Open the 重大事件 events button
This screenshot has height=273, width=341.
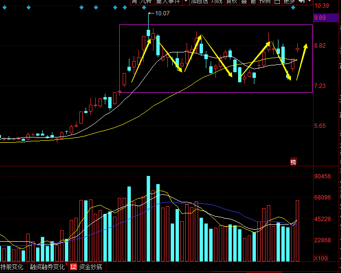pyautogui.click(x=168, y=2)
